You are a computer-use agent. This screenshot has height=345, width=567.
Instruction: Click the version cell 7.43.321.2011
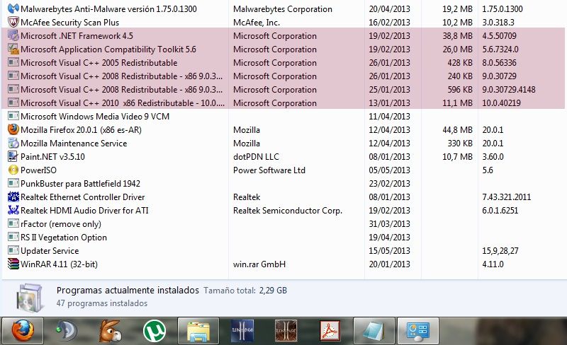click(506, 197)
